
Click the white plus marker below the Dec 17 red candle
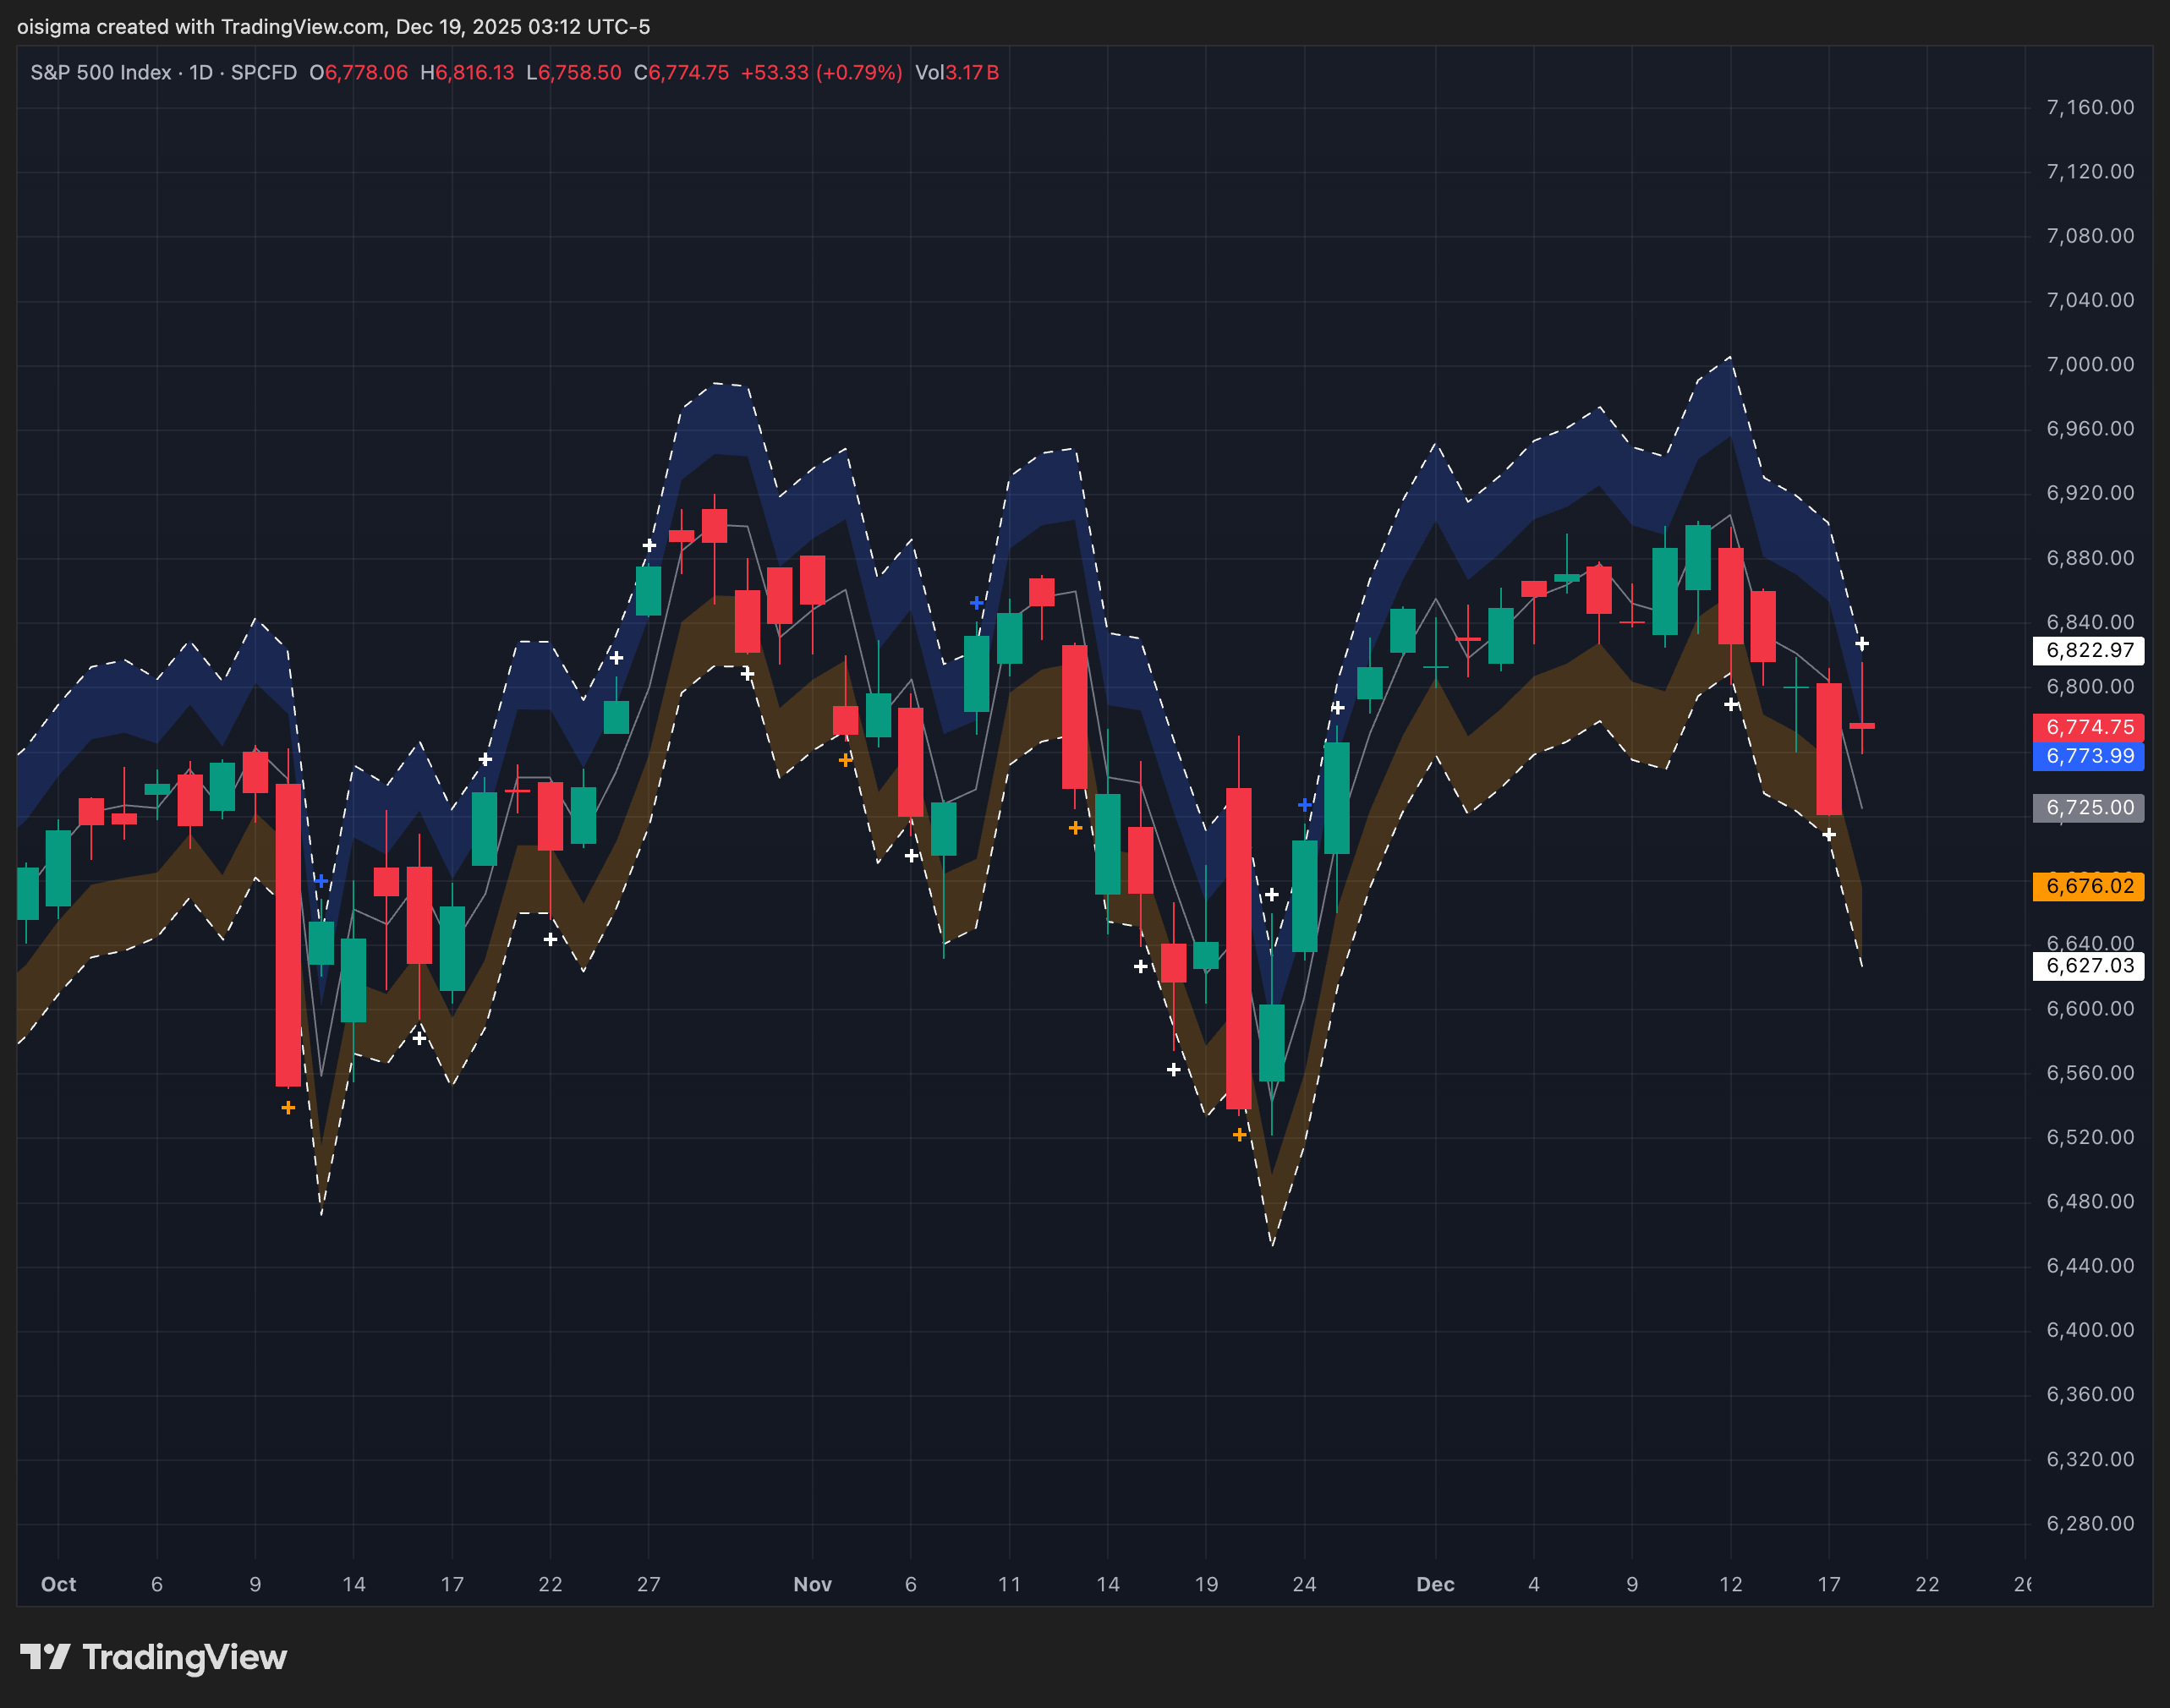pos(1829,835)
